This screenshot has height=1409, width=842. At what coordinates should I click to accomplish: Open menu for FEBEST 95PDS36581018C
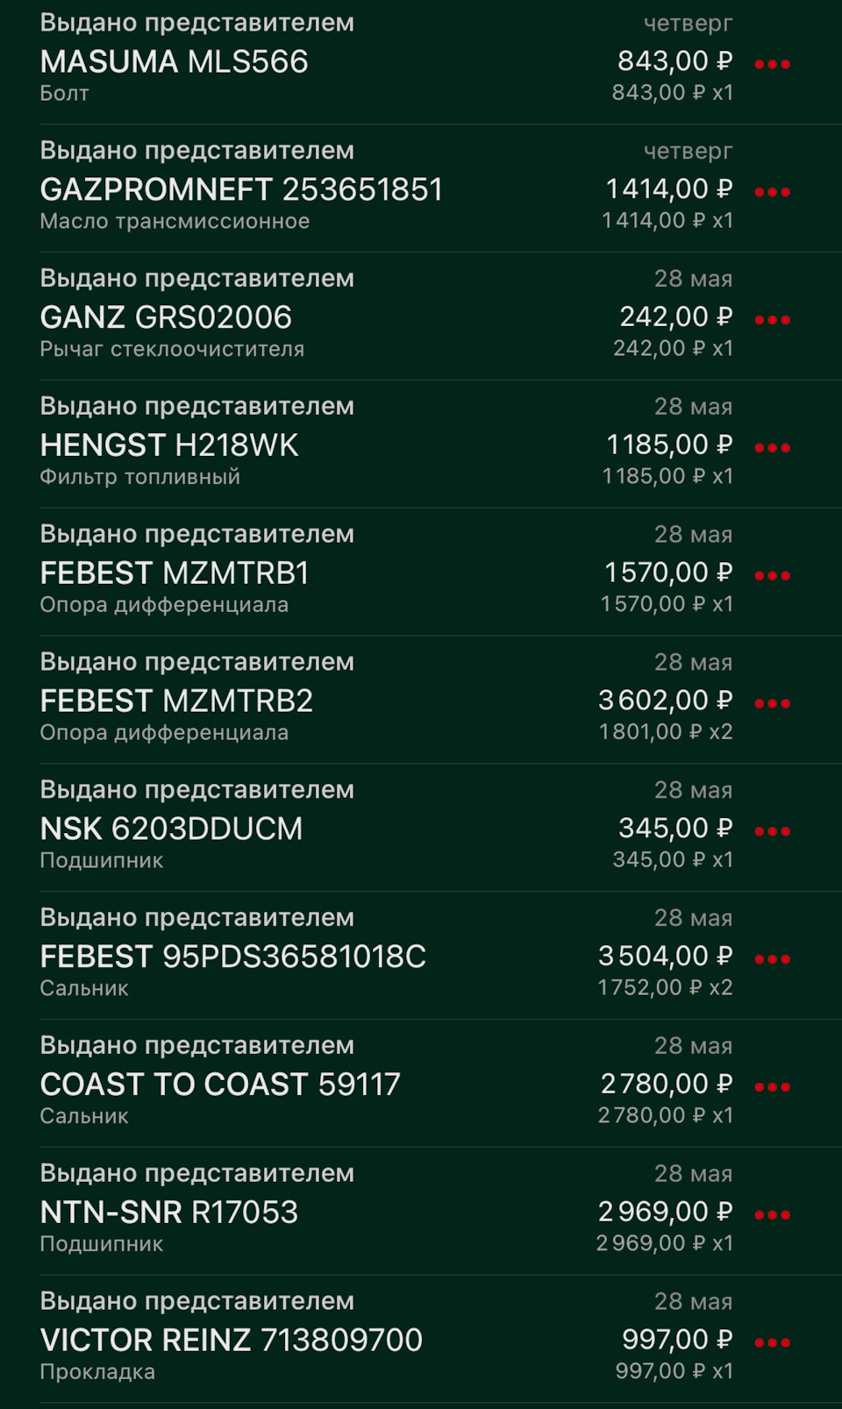point(772,959)
